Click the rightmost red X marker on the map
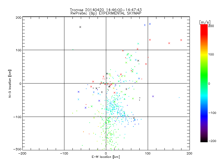This screenshot has height=167, width=223. (181, 40)
